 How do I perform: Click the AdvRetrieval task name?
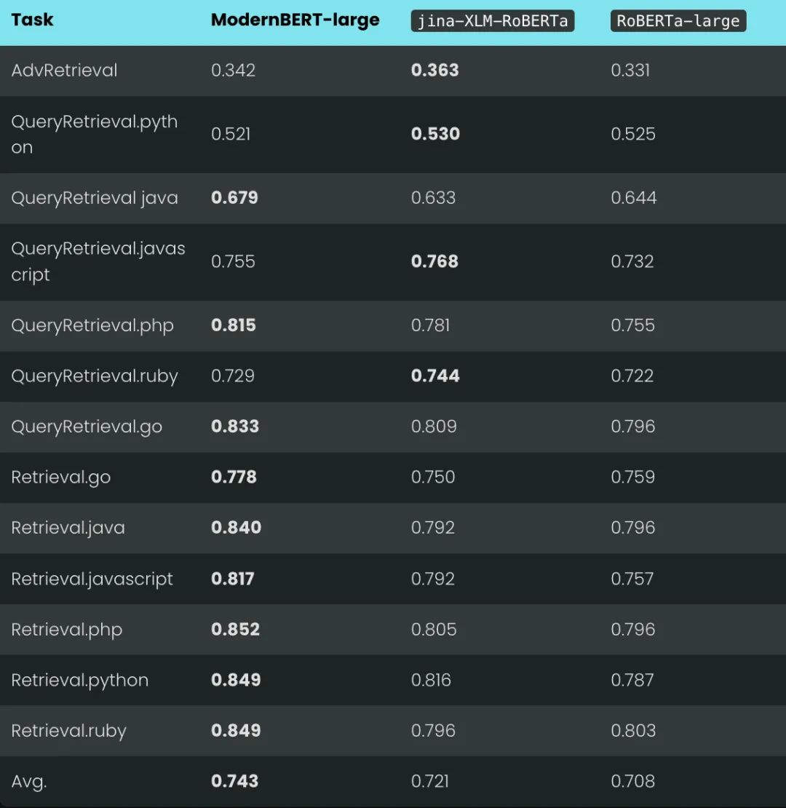point(64,70)
